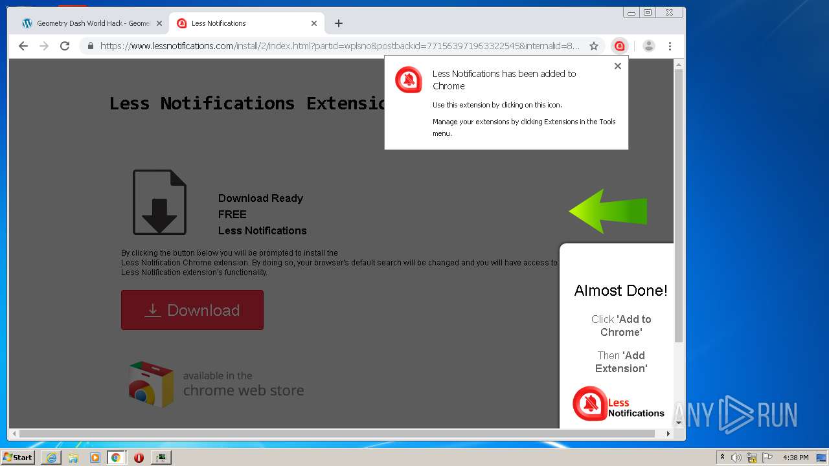Click the Chrome taskbar icon

(x=116, y=458)
